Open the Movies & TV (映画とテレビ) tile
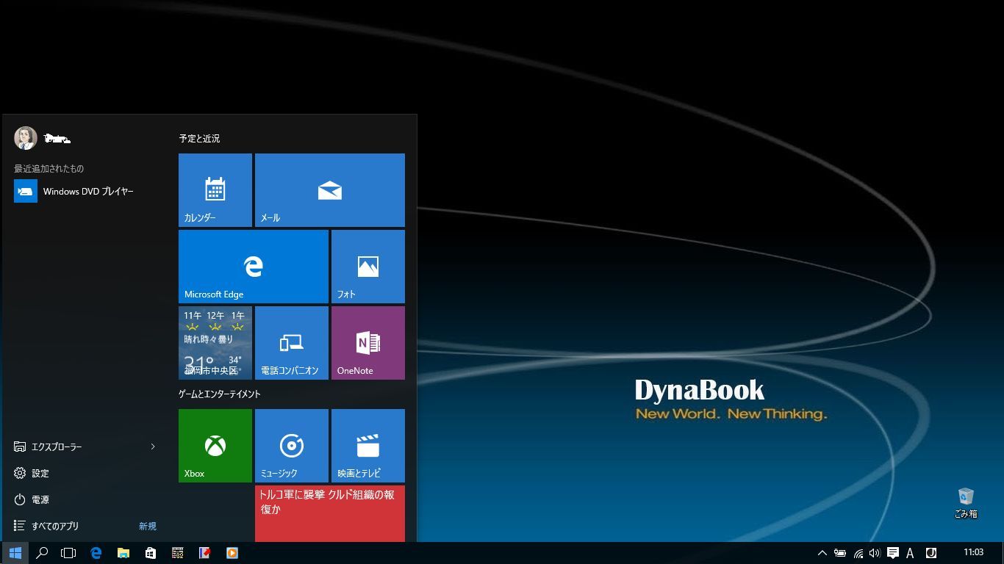Viewport: 1004px width, 564px height. click(x=367, y=445)
